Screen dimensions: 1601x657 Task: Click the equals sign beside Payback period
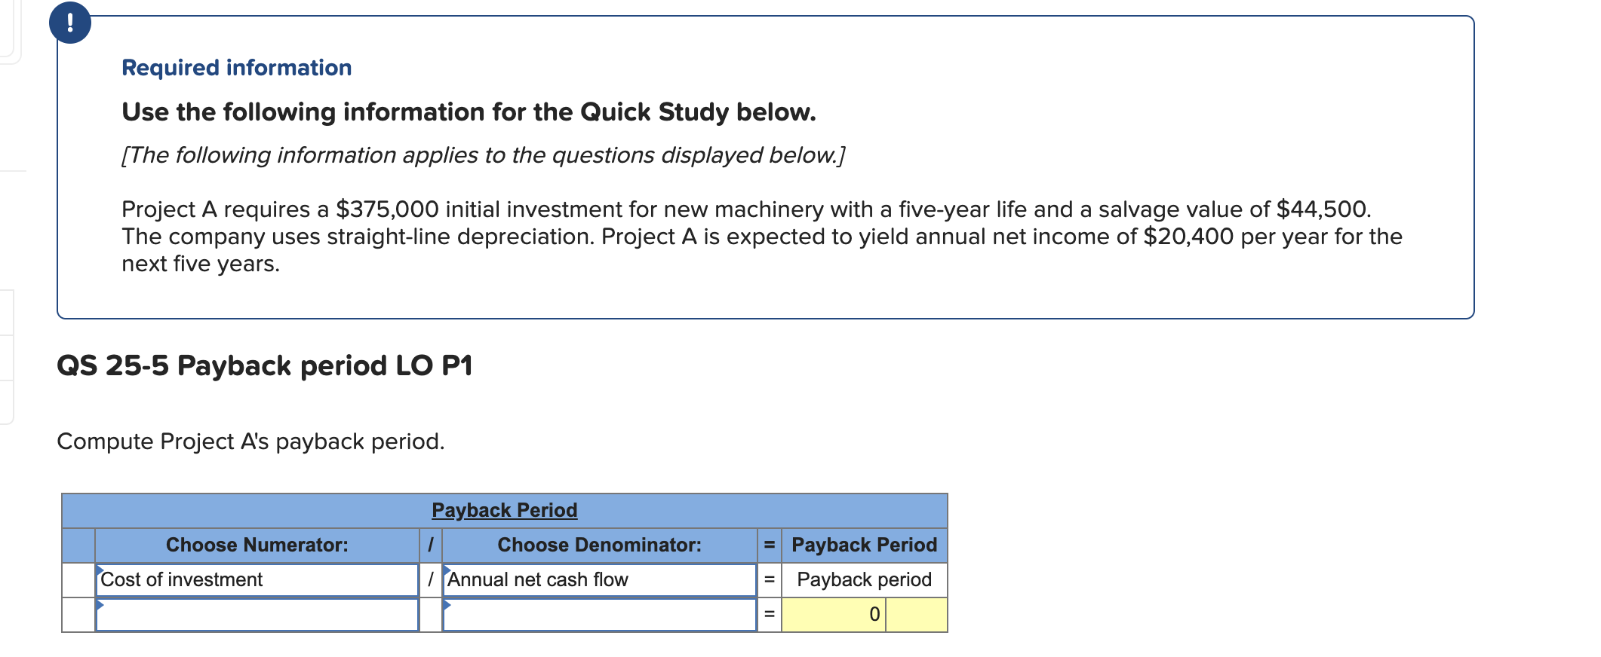click(769, 579)
